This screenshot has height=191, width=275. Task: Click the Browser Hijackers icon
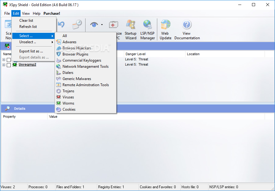point(58,48)
